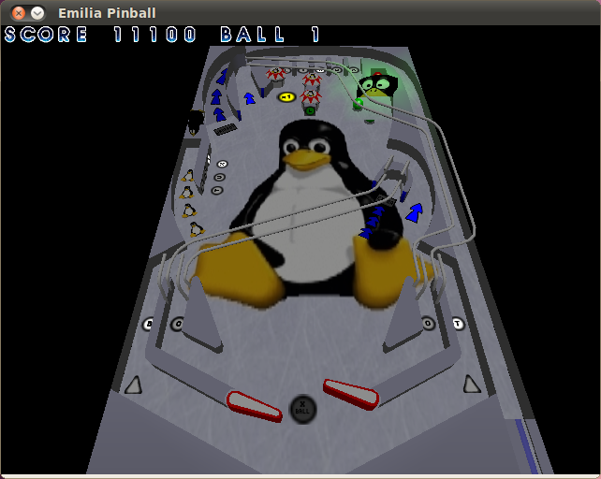Hit the red penguin bumper nearest green L lamp

311,96
